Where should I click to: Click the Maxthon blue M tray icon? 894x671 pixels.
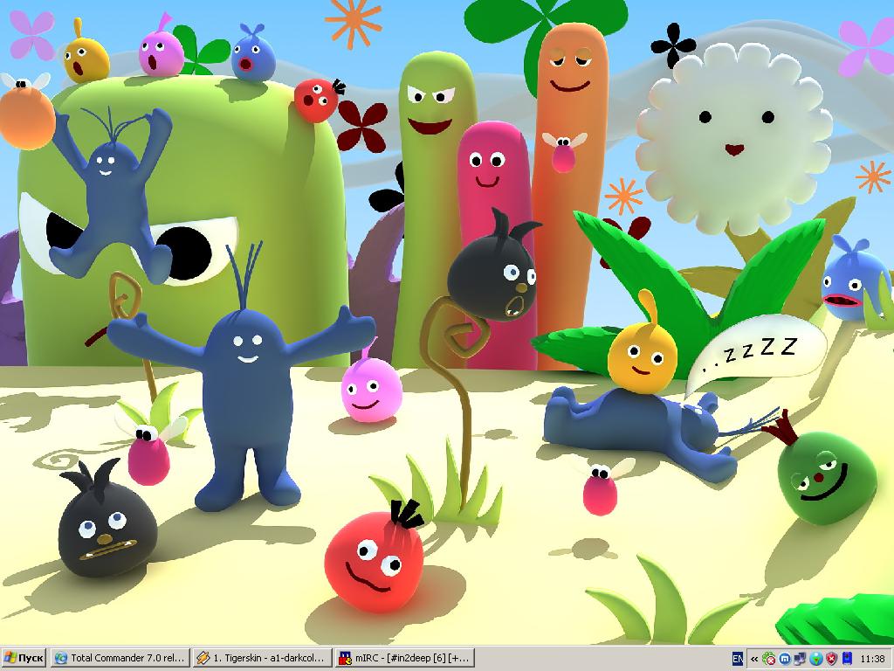[784, 659]
